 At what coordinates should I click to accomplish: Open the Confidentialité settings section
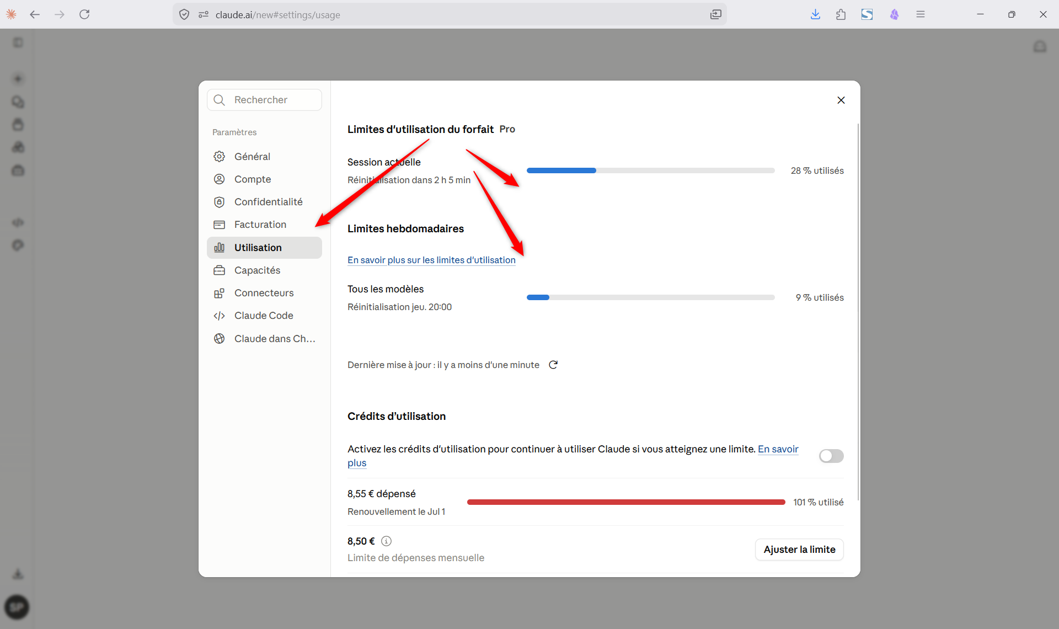pyautogui.click(x=264, y=202)
